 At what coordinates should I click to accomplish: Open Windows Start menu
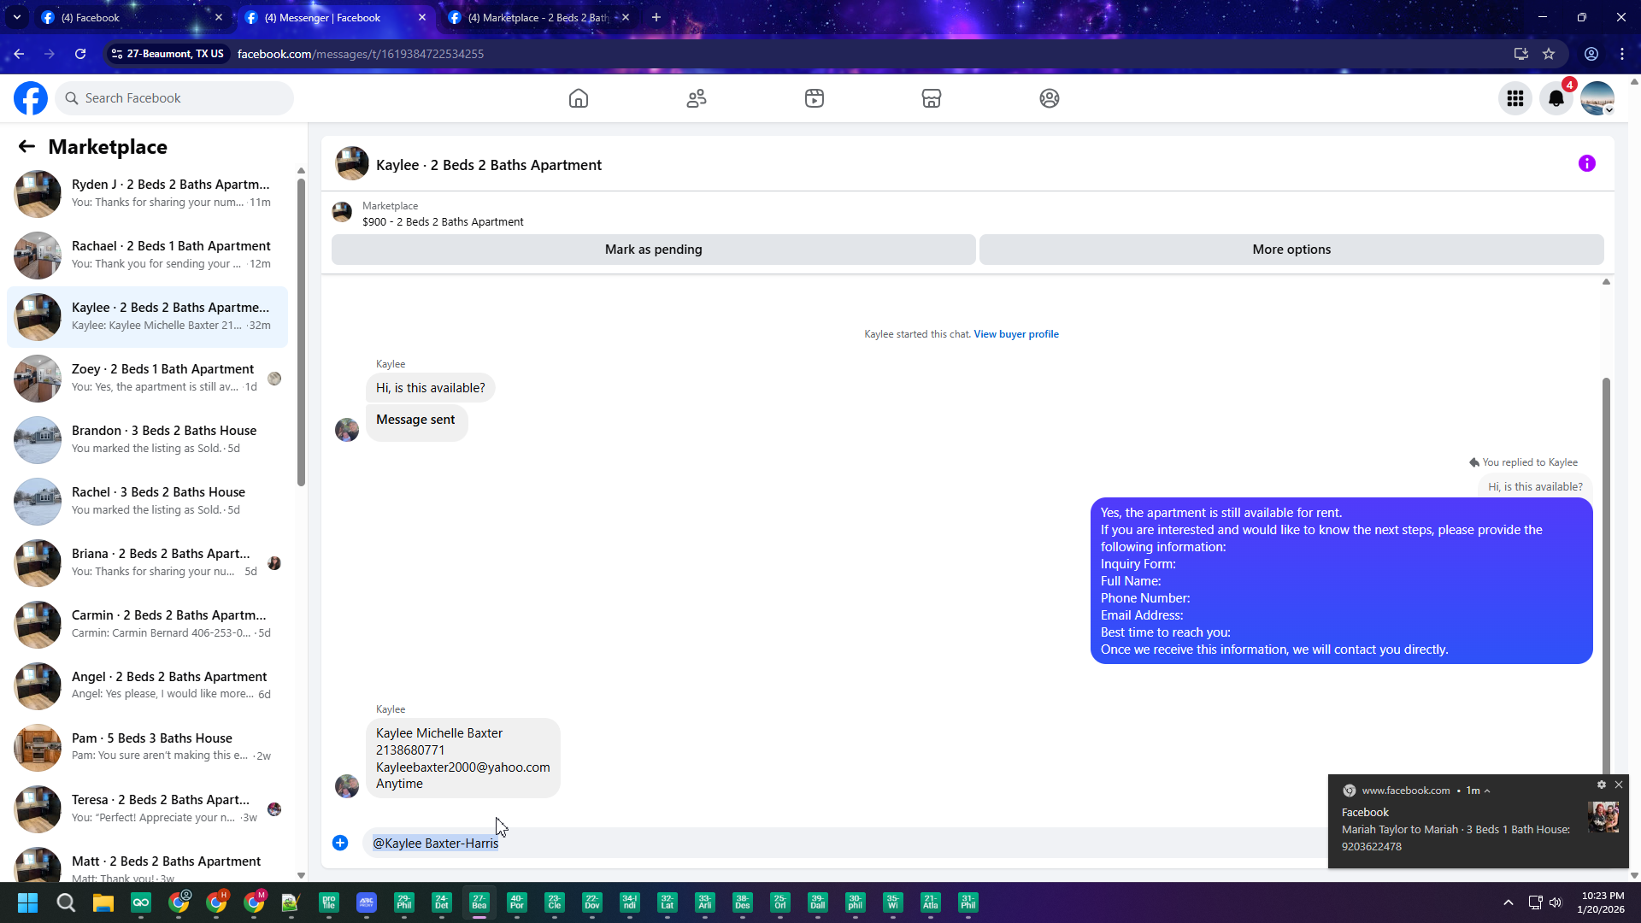(x=27, y=902)
